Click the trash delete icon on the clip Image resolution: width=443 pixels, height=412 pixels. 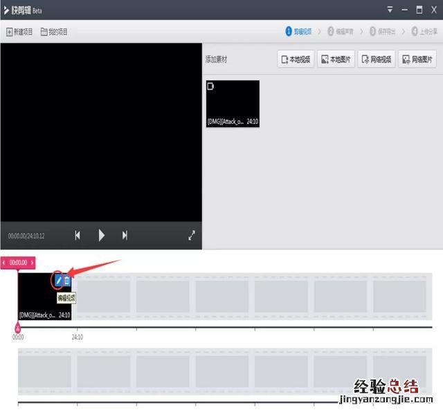click(x=66, y=281)
